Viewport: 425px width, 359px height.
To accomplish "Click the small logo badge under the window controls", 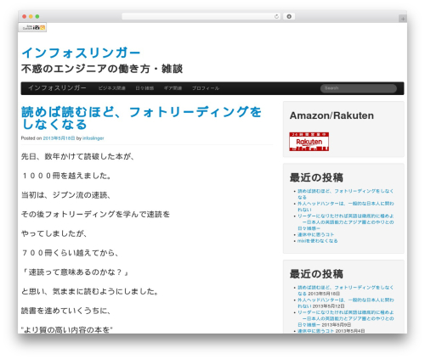I will 32,27.
